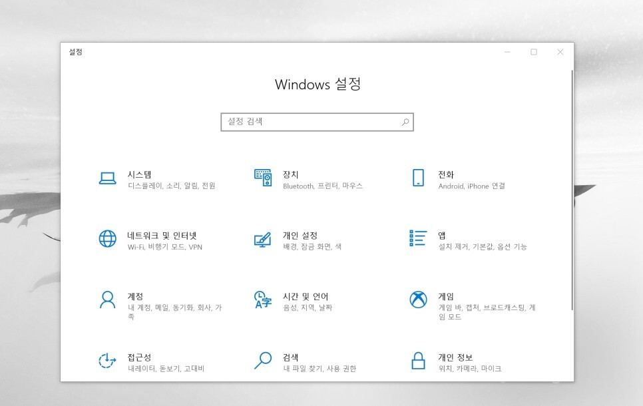Focus the 설정 검색 input field
643x406 pixels.
point(317,122)
